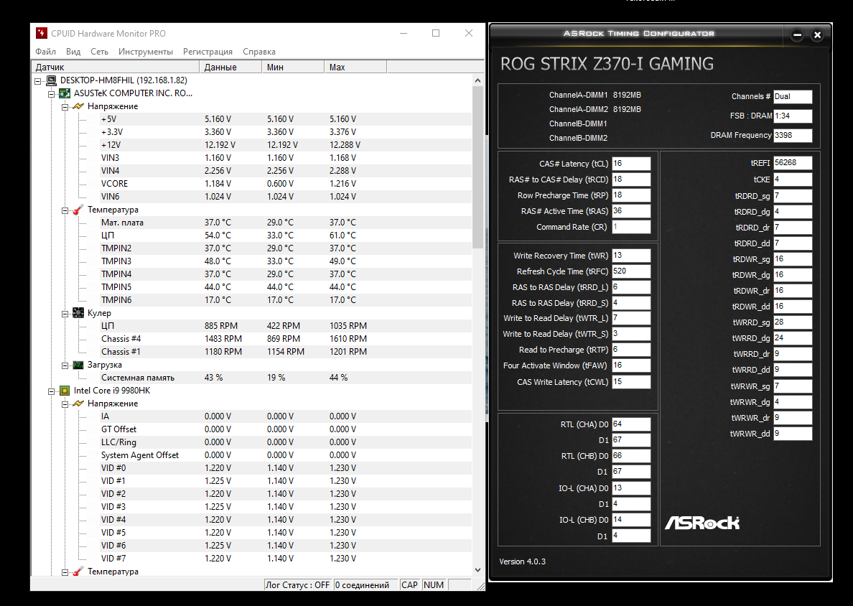Click the motherboard Напряжение voltage icon
Image resolution: width=853 pixels, height=606 pixels.
78,106
